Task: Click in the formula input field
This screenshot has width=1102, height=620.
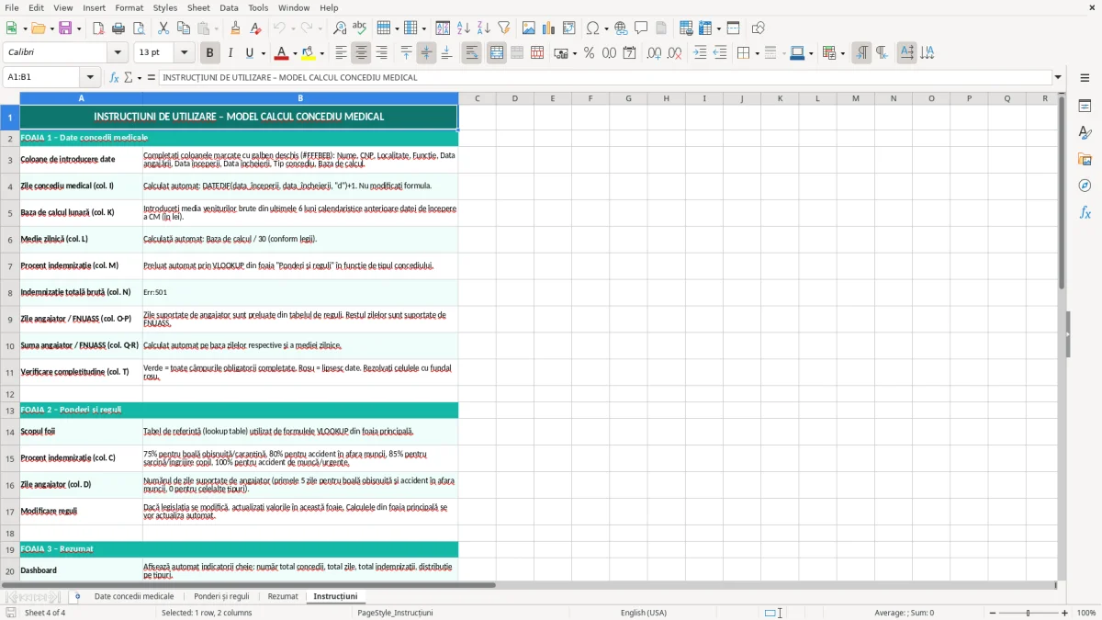Action: coord(604,77)
